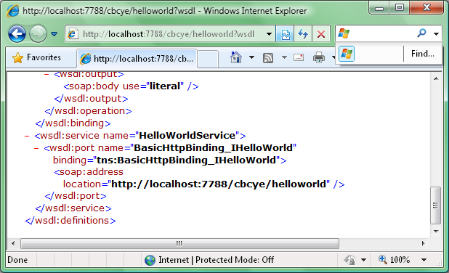Expand the address bar history dropdown
The width and height of the screenshot is (449, 273).
coord(269,34)
